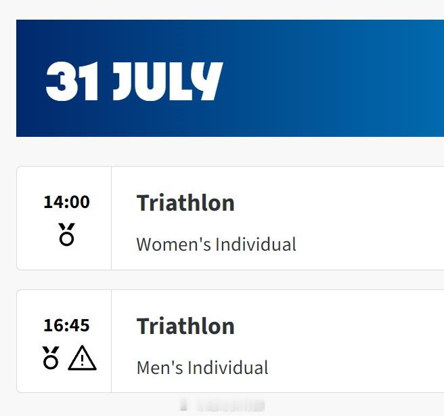Image resolution: width=444 pixels, height=416 pixels.
Task: Select the 16:45 time label
Action: pyautogui.click(x=66, y=325)
